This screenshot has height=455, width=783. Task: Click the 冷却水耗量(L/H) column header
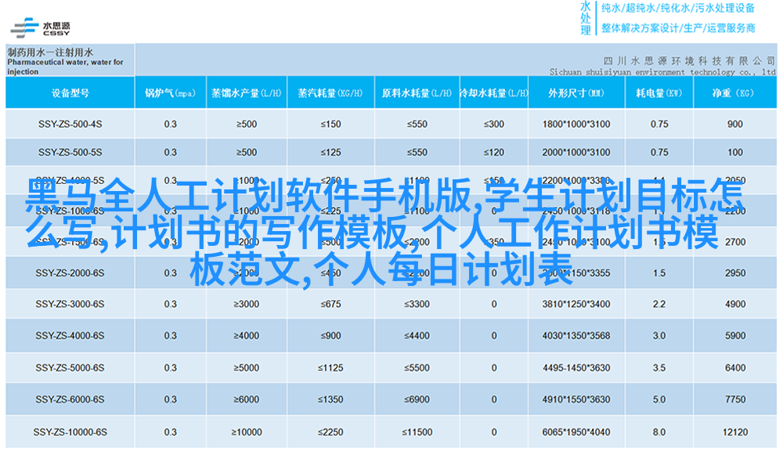493,93
